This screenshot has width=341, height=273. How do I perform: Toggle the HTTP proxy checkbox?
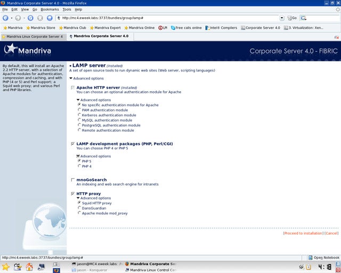pyautogui.click(x=73, y=194)
